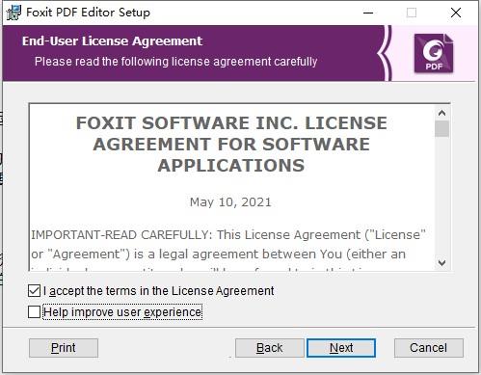Image resolution: width=481 pixels, height=375 pixels.
Task: Click the disabled maximize button
Action: (x=412, y=13)
